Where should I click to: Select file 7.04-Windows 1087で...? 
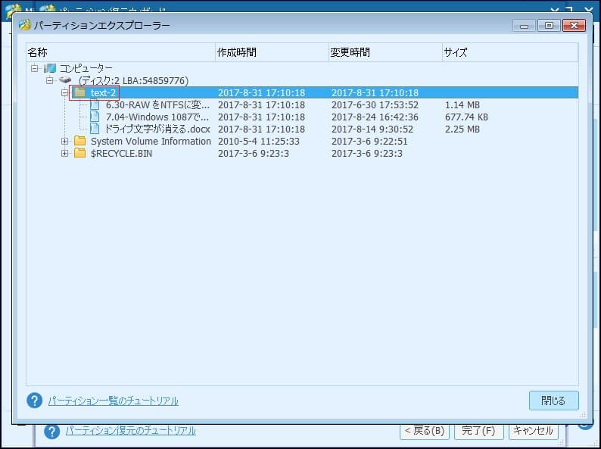(x=157, y=117)
